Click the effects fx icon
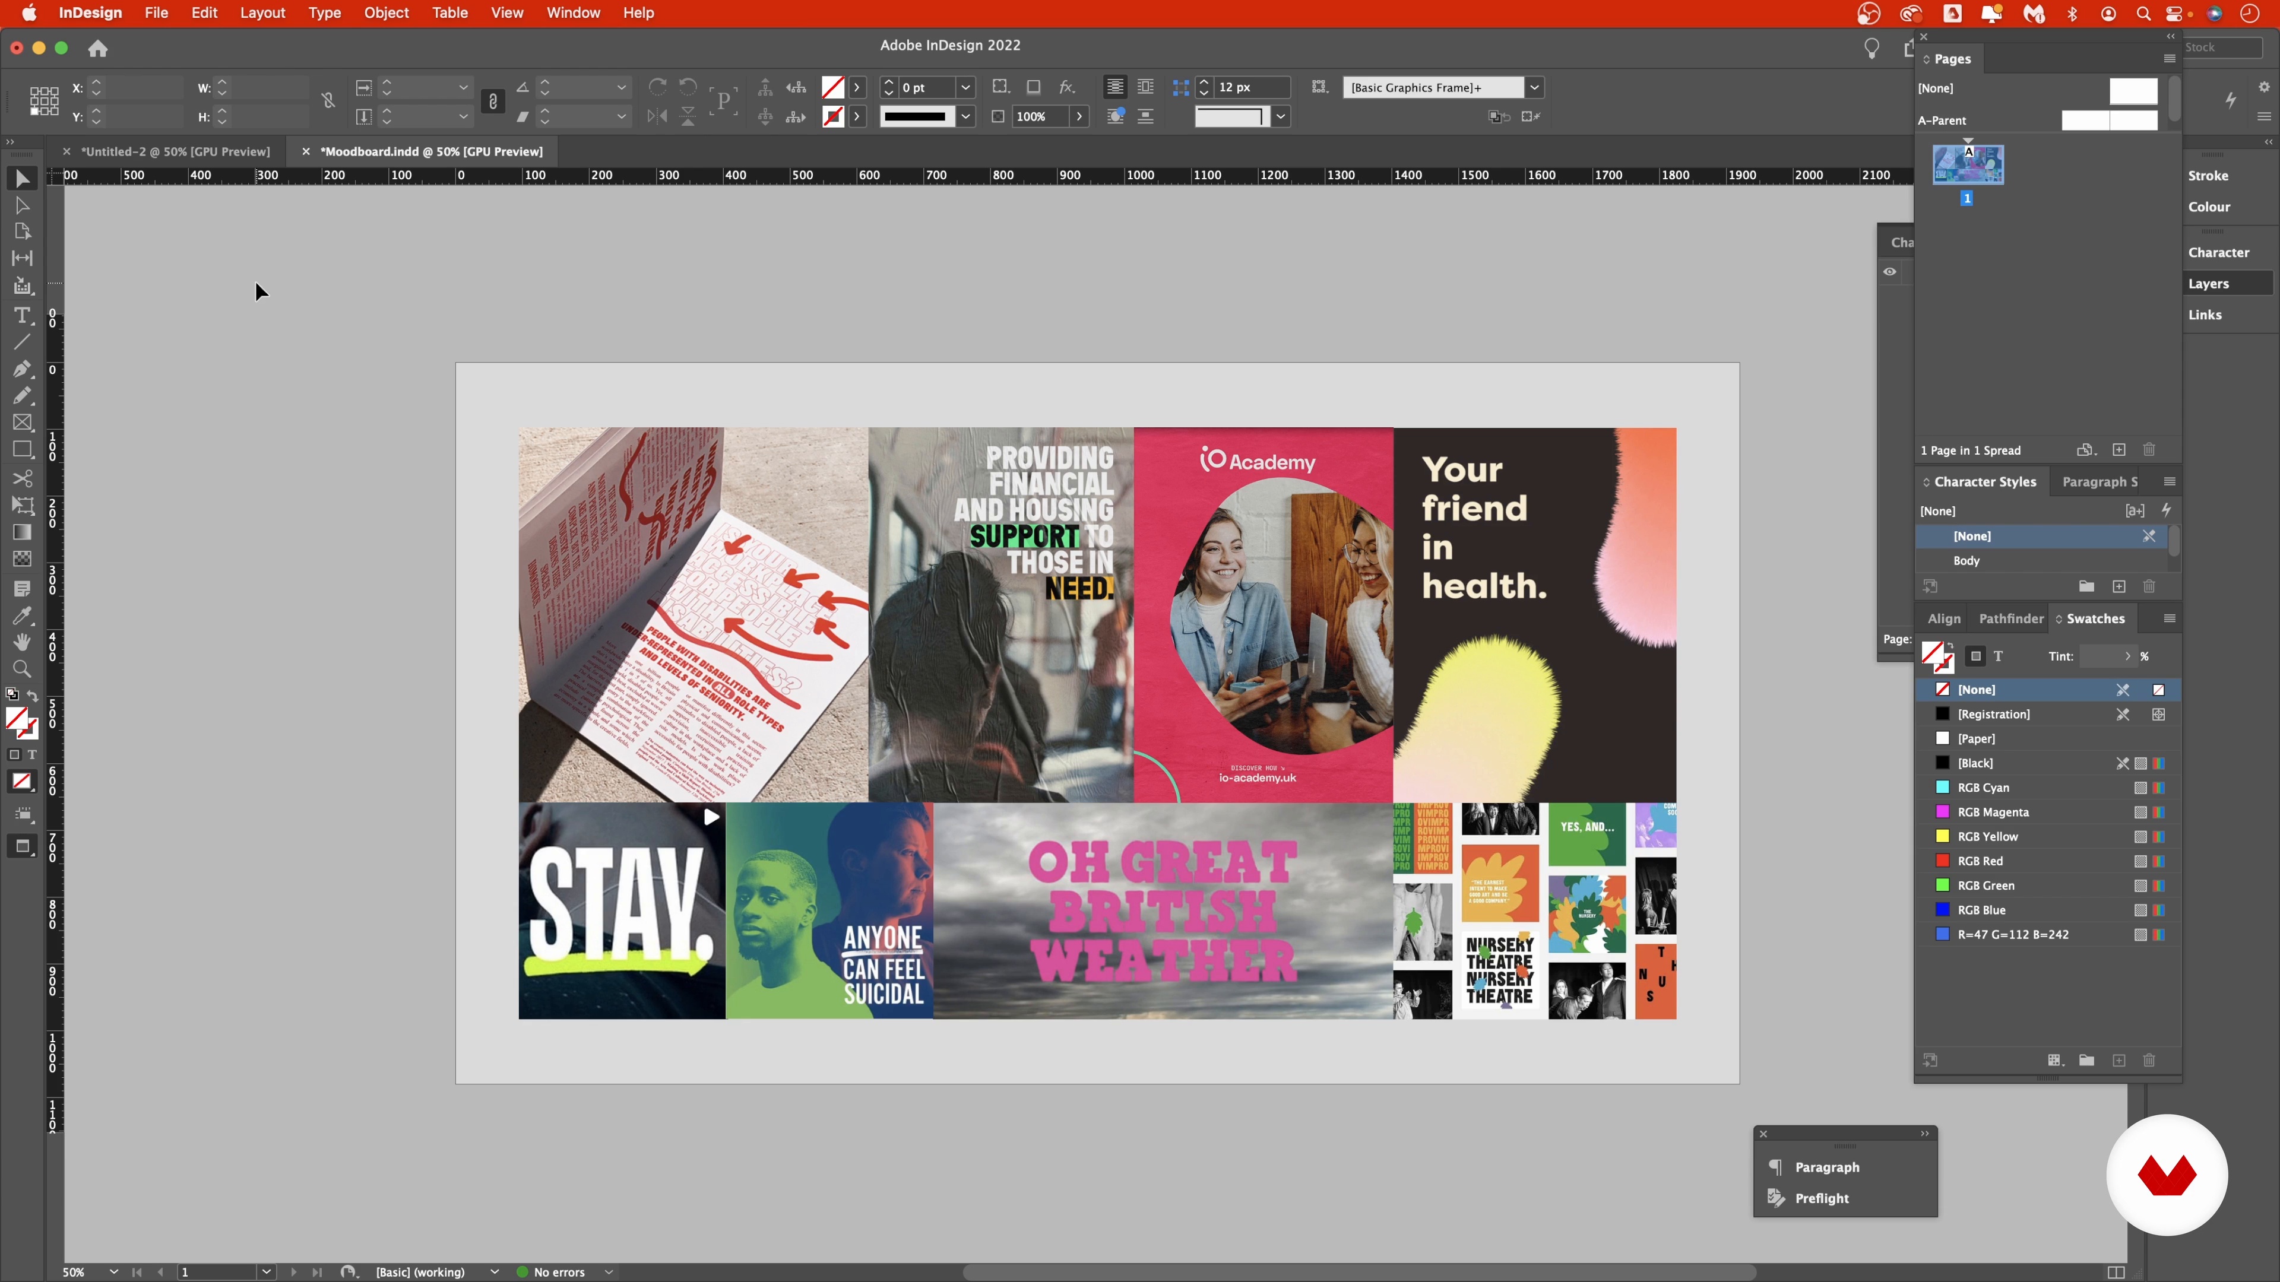 (x=1068, y=87)
